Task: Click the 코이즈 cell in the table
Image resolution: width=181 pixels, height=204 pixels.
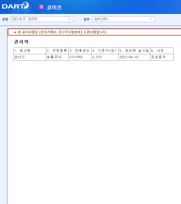Action: pos(30,57)
